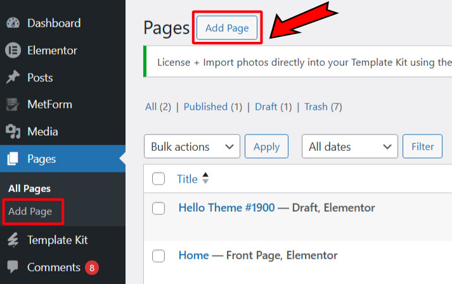Tick the Home page row checkbox
Screen dimensions: 452x284
tap(159, 255)
